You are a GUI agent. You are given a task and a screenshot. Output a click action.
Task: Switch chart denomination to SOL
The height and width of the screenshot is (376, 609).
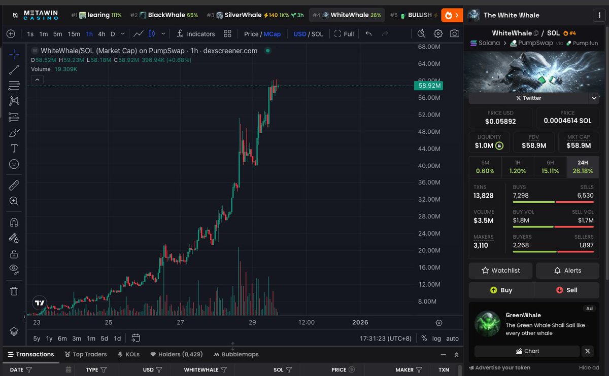317,34
